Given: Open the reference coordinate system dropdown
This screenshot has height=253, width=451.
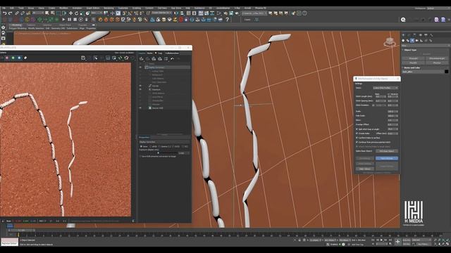Looking at the screenshot, I should pyautogui.click(x=97, y=13).
